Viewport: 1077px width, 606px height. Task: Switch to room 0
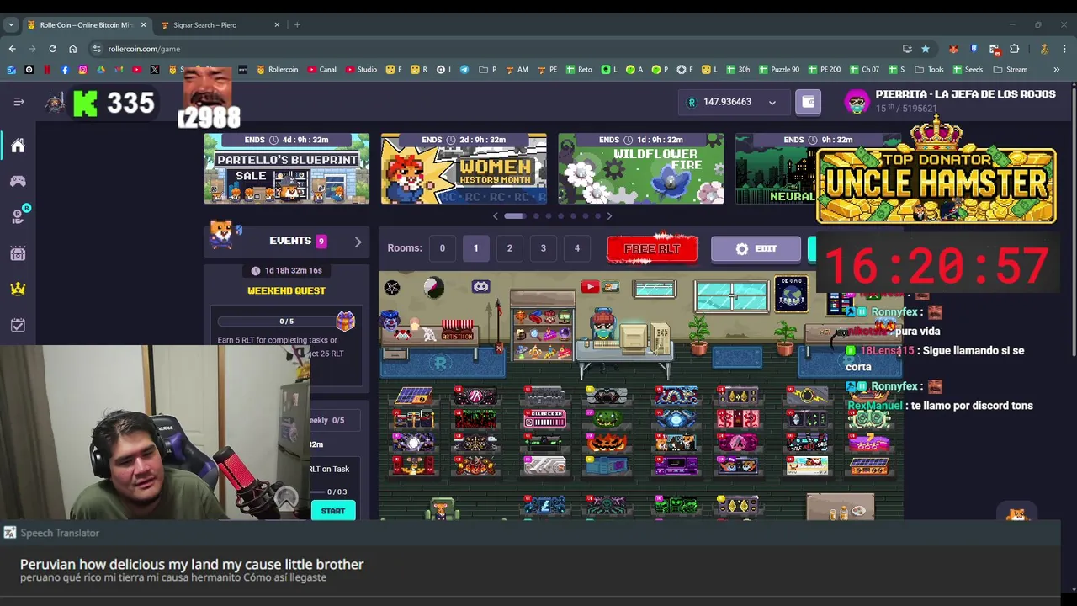(x=442, y=248)
